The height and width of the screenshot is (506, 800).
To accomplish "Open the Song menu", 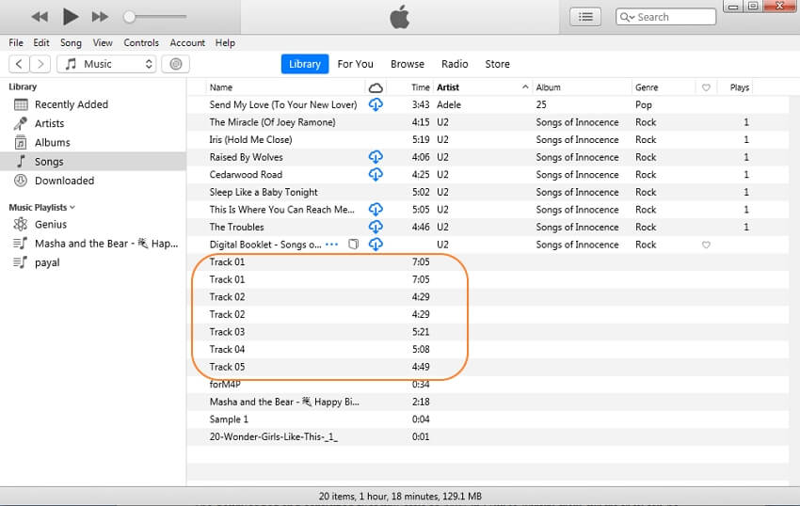I will (x=71, y=43).
